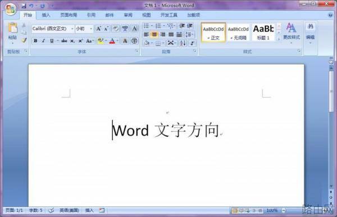Toggle Subscript formatting
The width and height of the screenshot is (337, 217).
72,41
